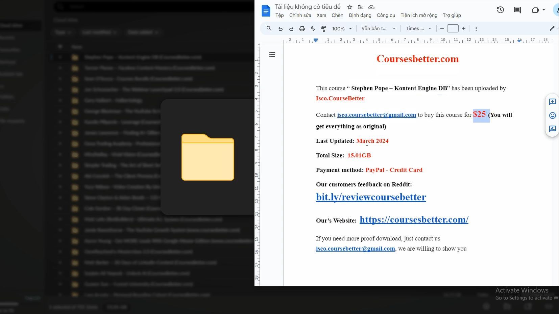Expand the Meet camera dropdown arrow
Screen dimensions: 559x314
(x=543, y=10)
